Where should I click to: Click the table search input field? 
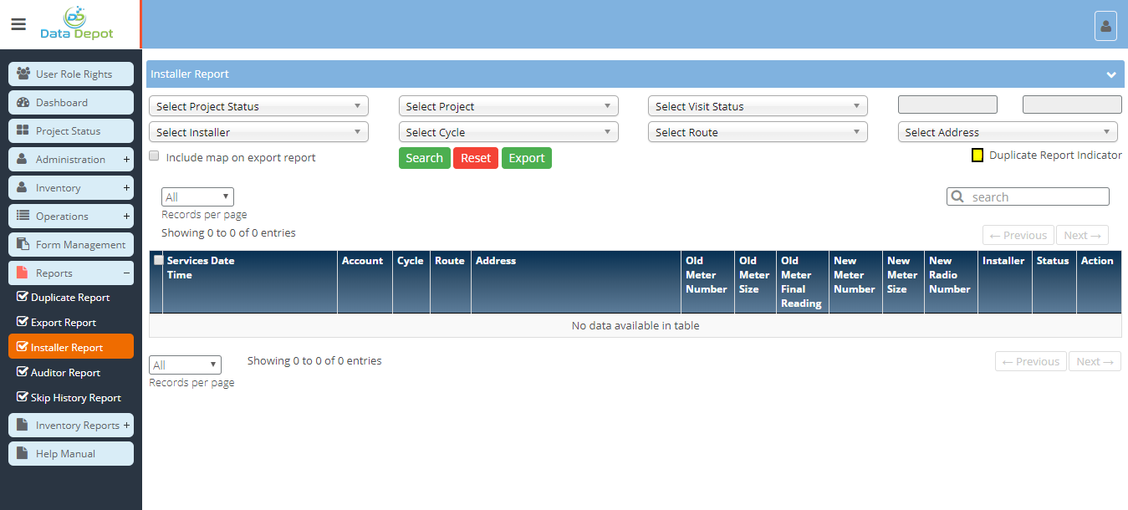pyautogui.click(x=1037, y=197)
